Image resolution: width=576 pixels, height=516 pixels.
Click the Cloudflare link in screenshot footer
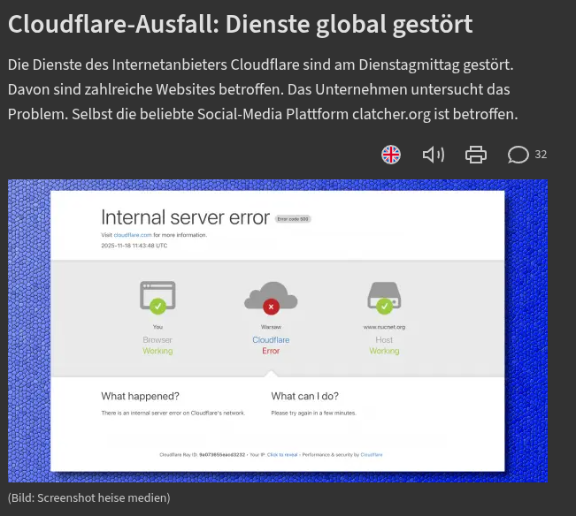372,455
